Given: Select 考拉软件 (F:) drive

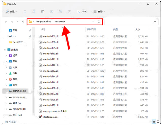Looking at the screenshot, I should [17, 109].
